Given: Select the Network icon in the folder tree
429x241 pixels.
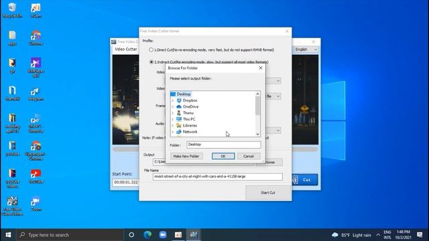Looking at the screenshot, I should point(179,132).
